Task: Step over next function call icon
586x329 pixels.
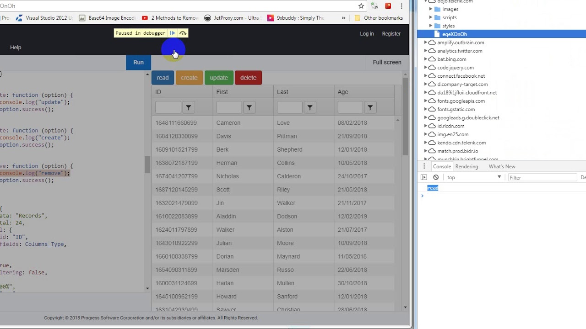Action: (x=183, y=33)
